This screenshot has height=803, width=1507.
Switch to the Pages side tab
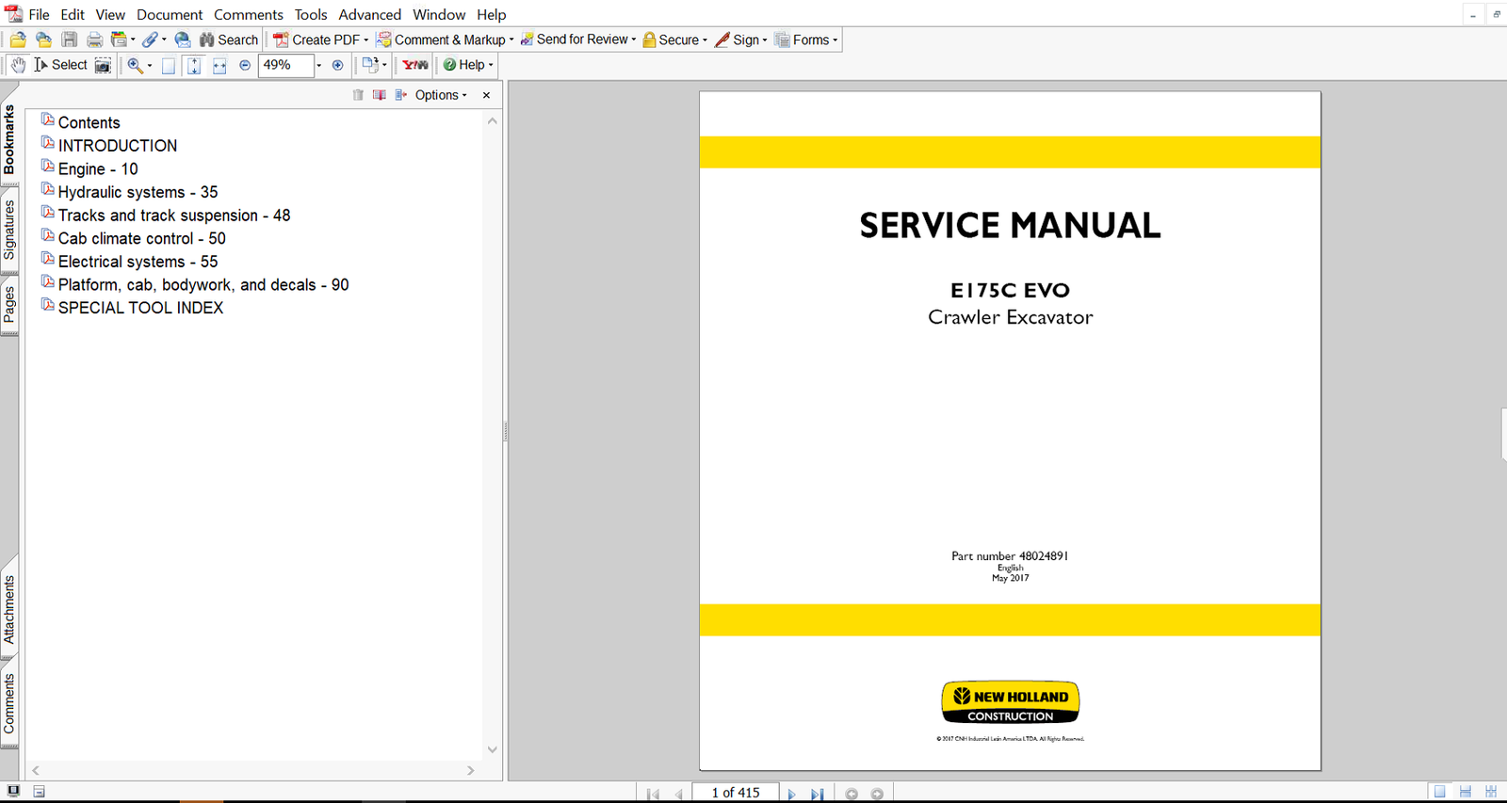click(9, 304)
